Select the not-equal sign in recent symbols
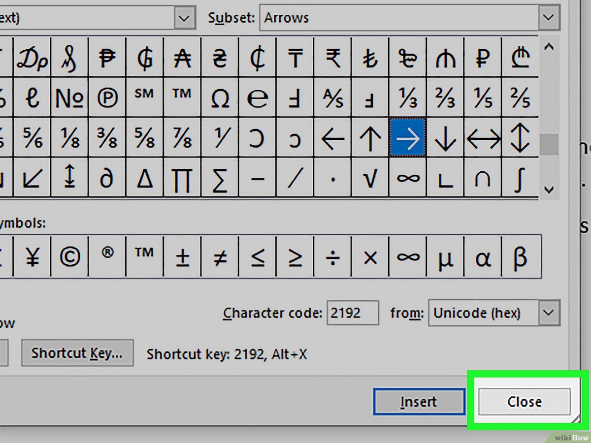591x443 pixels. pyautogui.click(x=220, y=257)
